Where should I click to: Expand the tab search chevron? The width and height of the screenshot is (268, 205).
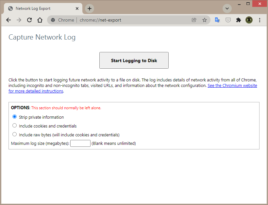tap(227, 9)
